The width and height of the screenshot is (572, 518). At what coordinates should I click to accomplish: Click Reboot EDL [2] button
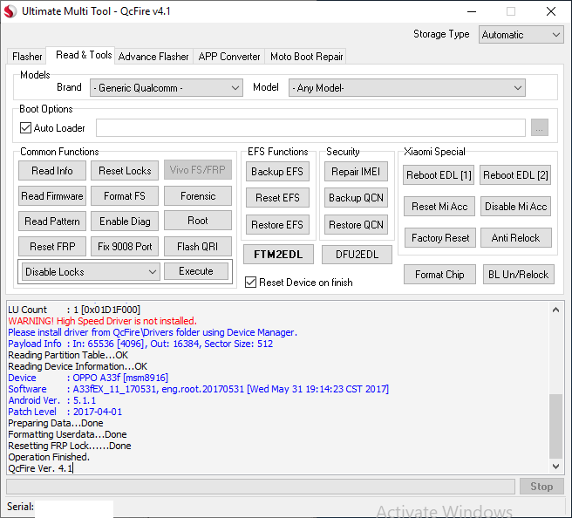(515, 175)
